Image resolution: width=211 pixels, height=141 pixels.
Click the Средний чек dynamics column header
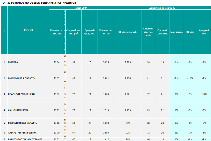tap(204, 32)
